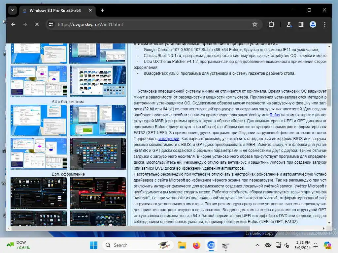Open Copilot preview icon on taskbar

tap(327, 245)
